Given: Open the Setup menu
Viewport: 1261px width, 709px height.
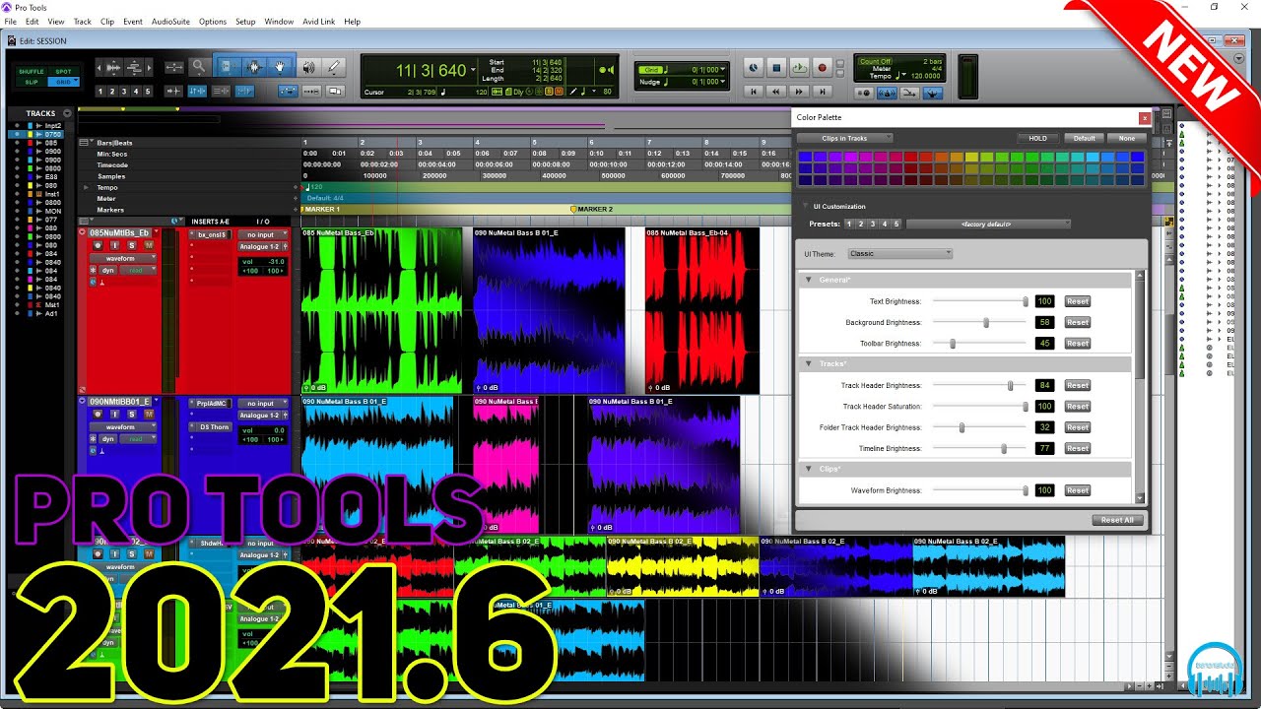Looking at the screenshot, I should [x=245, y=21].
